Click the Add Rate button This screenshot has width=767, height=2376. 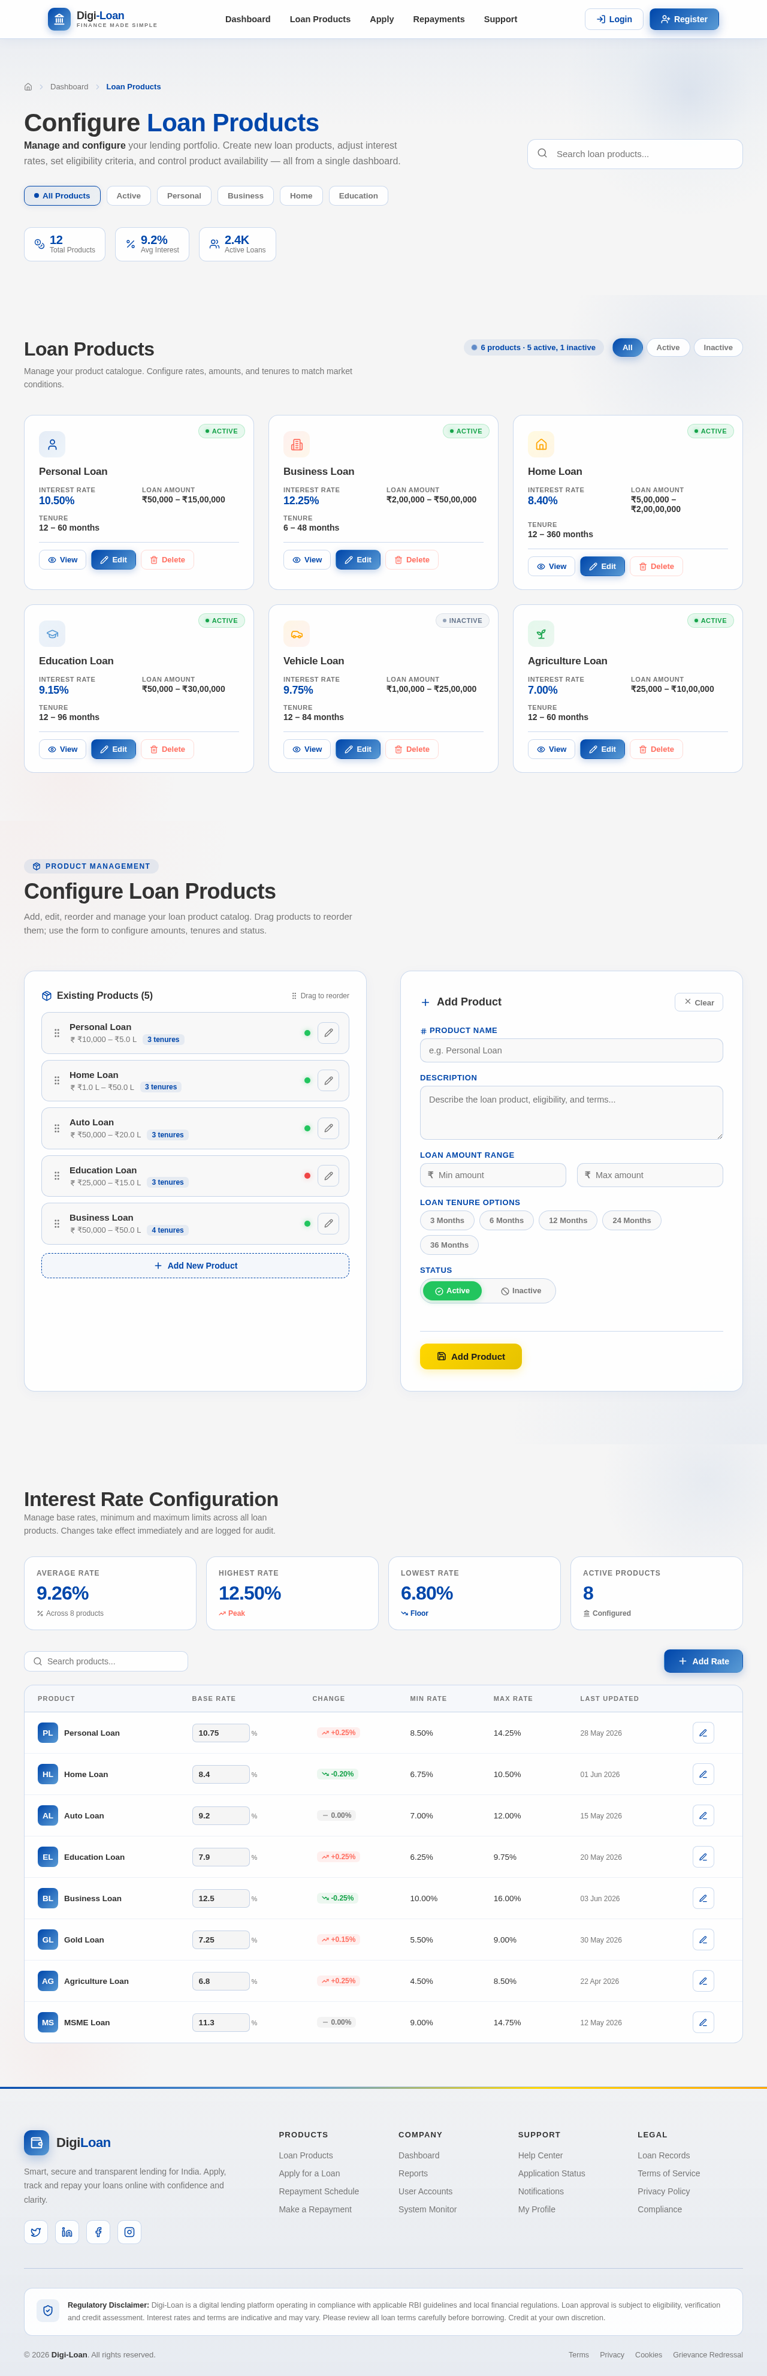(703, 1661)
